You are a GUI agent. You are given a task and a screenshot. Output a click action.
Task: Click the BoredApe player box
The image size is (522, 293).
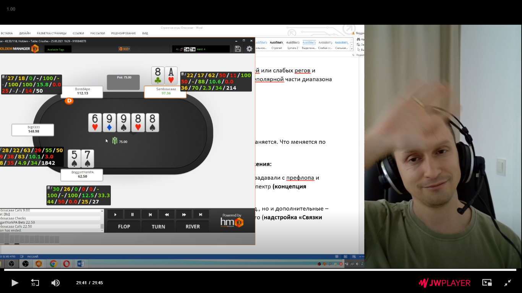coord(83,91)
